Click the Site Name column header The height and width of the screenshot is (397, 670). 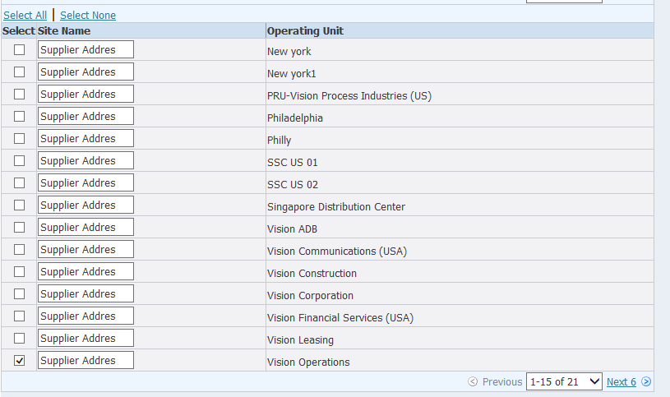click(64, 31)
